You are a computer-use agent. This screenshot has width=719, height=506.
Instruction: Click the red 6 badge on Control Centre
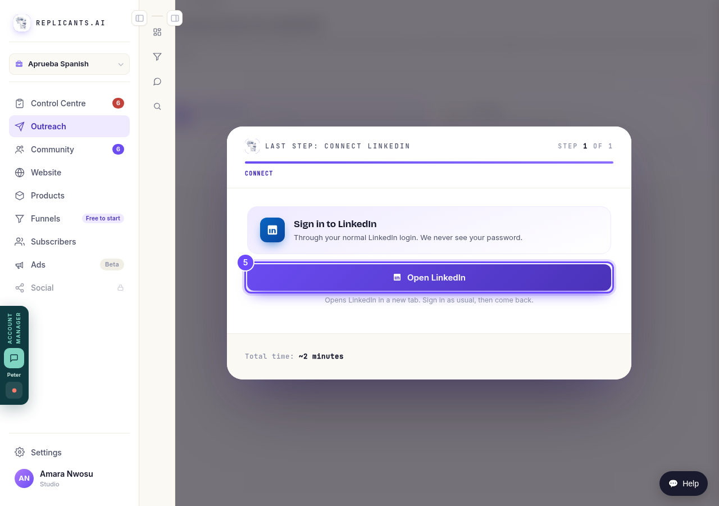(118, 103)
